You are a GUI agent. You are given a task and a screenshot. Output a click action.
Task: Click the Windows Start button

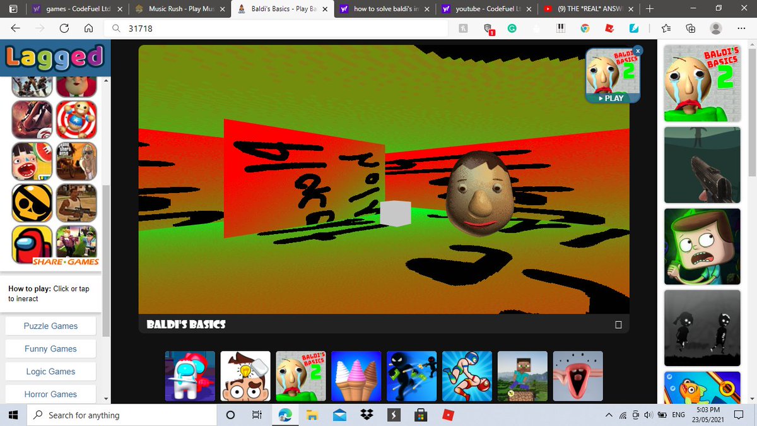click(x=12, y=415)
